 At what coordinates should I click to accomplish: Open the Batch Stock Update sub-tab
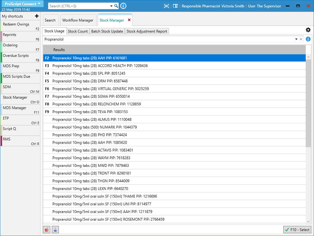(107, 31)
